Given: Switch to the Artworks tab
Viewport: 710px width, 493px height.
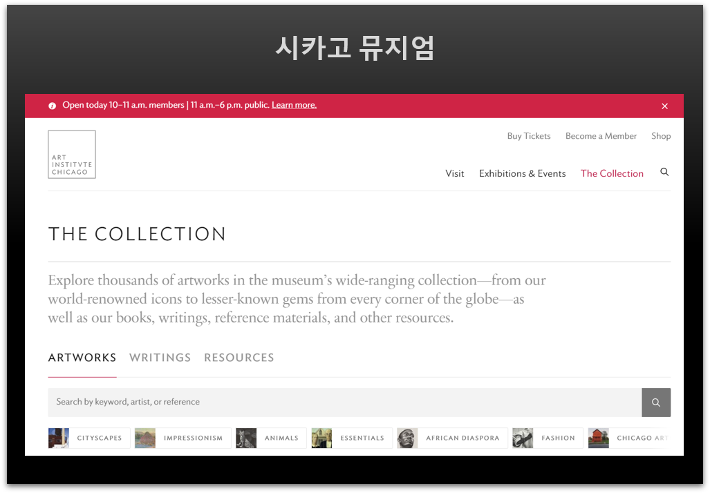Looking at the screenshot, I should pyautogui.click(x=82, y=358).
